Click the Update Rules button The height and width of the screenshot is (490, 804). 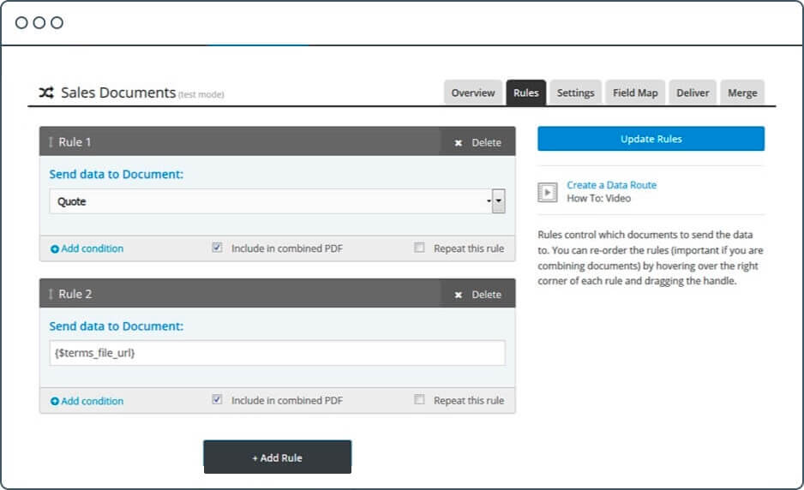pyautogui.click(x=651, y=139)
